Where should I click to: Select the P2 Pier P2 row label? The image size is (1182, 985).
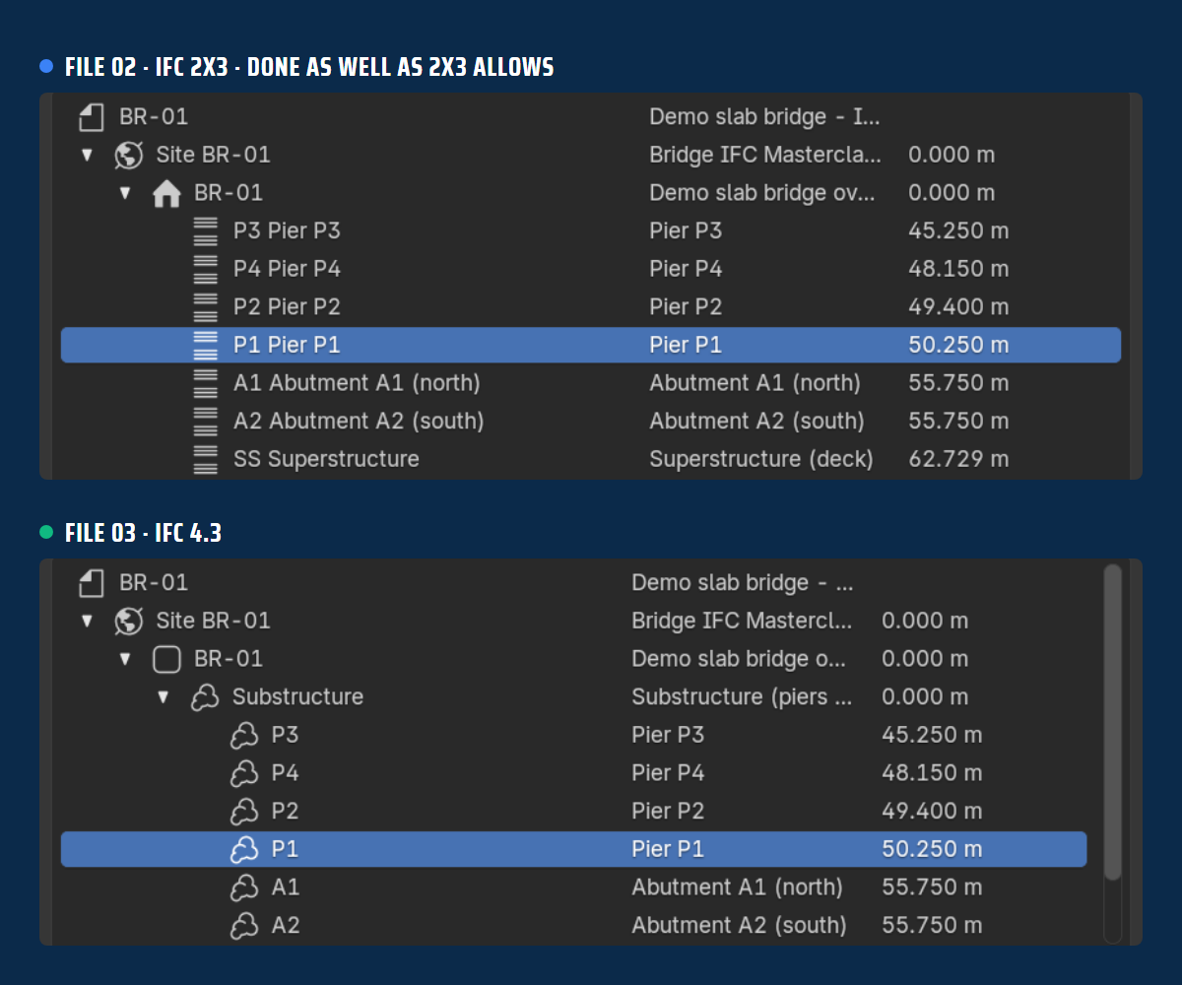(287, 307)
